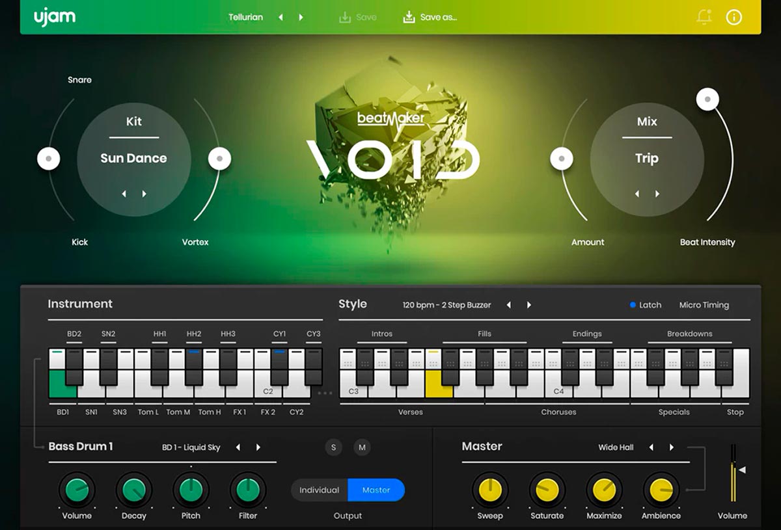Adjust the Vortex slider handle
This screenshot has width=781, height=530.
point(219,158)
